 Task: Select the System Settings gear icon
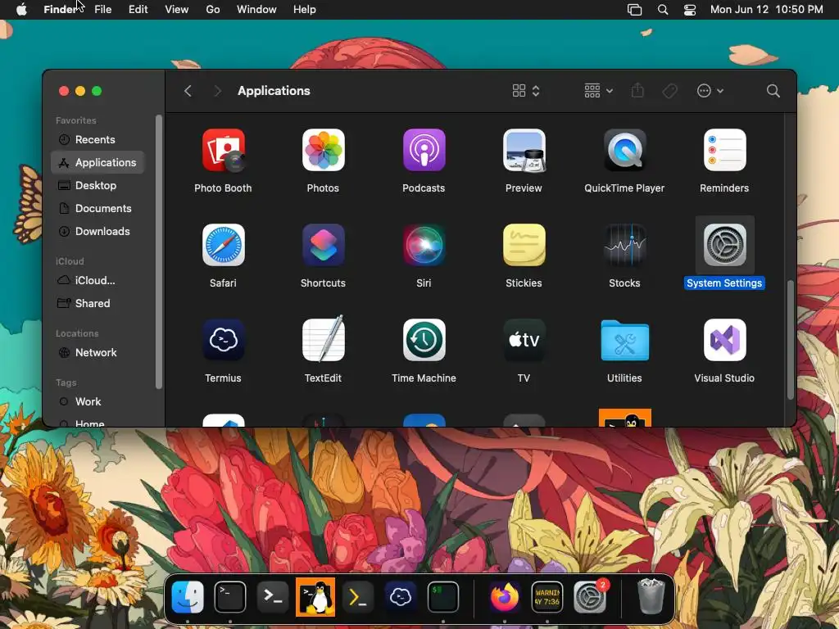(x=724, y=245)
